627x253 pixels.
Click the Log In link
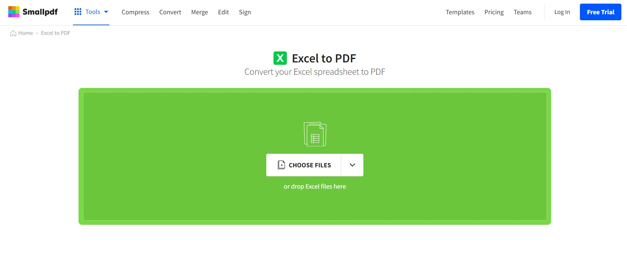tap(562, 12)
